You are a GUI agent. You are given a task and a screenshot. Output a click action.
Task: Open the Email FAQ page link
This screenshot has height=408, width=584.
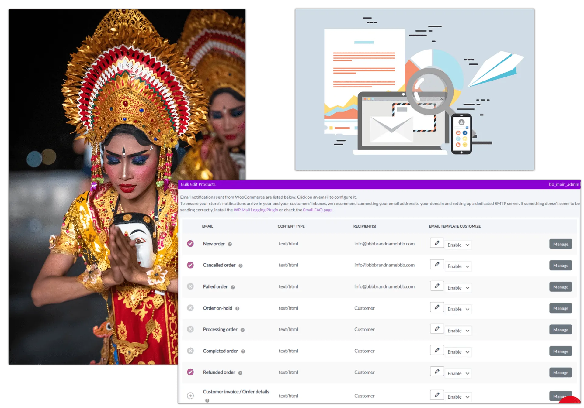(318, 210)
